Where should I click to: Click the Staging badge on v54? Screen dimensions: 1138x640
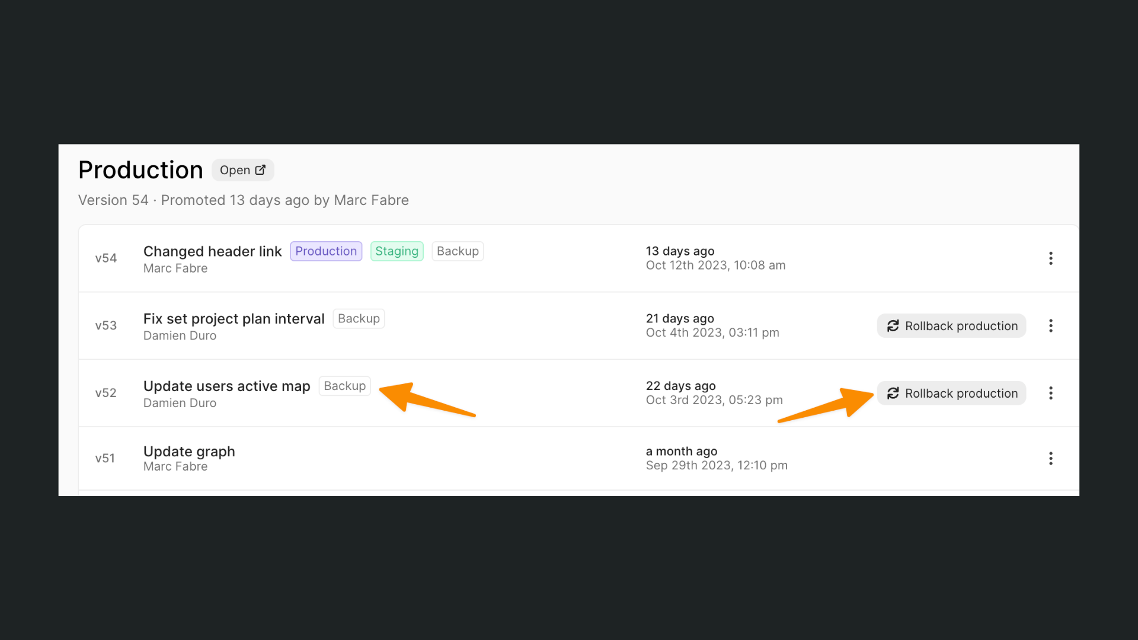397,251
